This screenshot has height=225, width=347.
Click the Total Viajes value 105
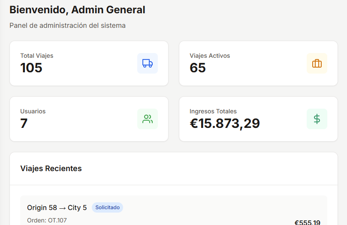click(x=31, y=68)
